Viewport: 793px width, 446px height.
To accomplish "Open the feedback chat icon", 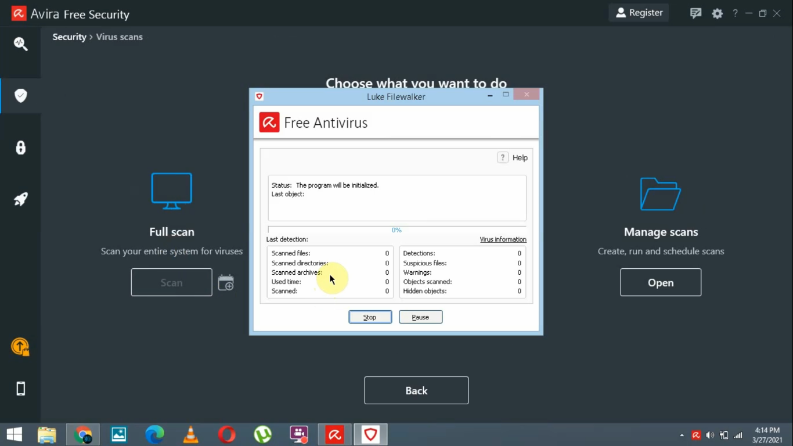I will pos(695,13).
